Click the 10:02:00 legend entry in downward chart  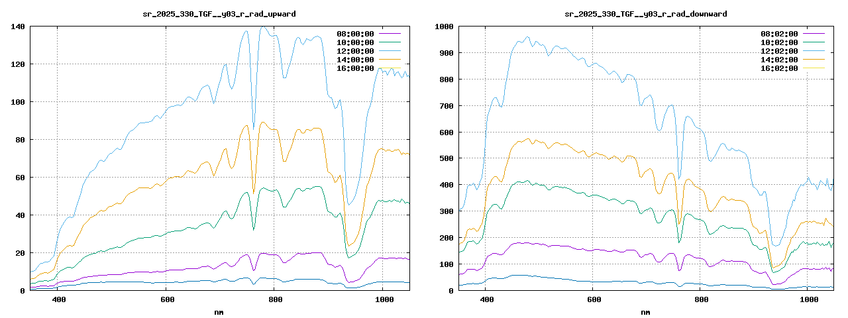779,42
